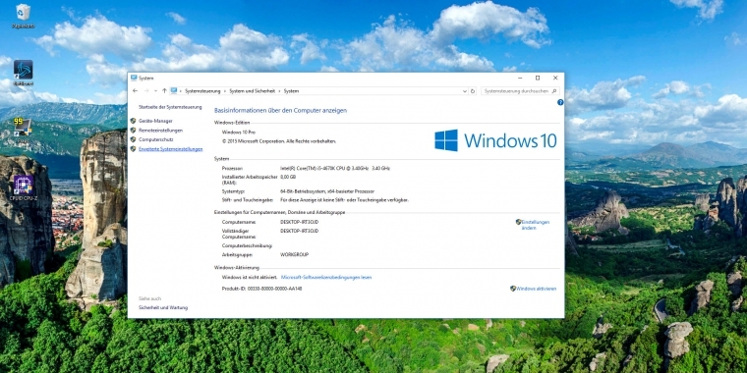Click 'Windows aktivieren' link

537,289
